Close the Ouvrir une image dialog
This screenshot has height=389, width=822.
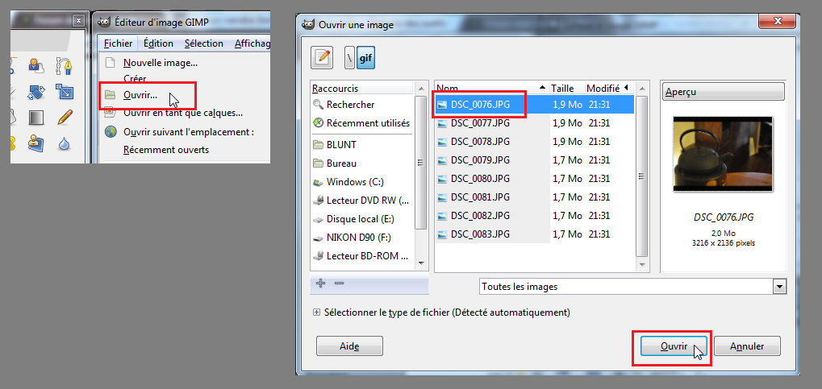coord(778,22)
